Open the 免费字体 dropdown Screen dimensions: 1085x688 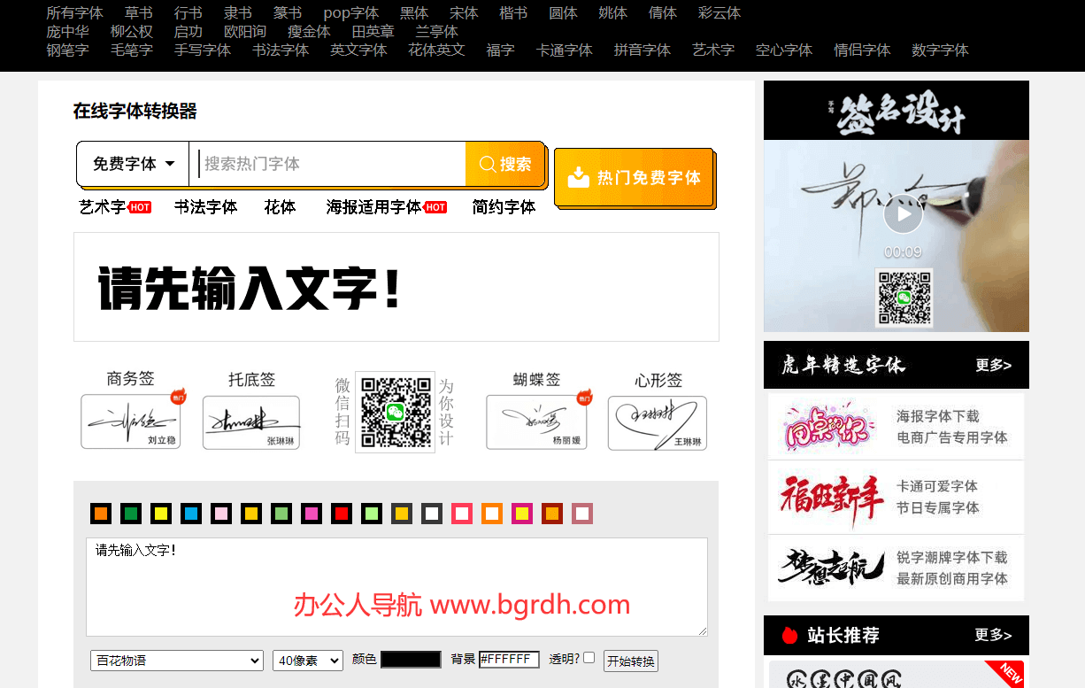tap(131, 163)
